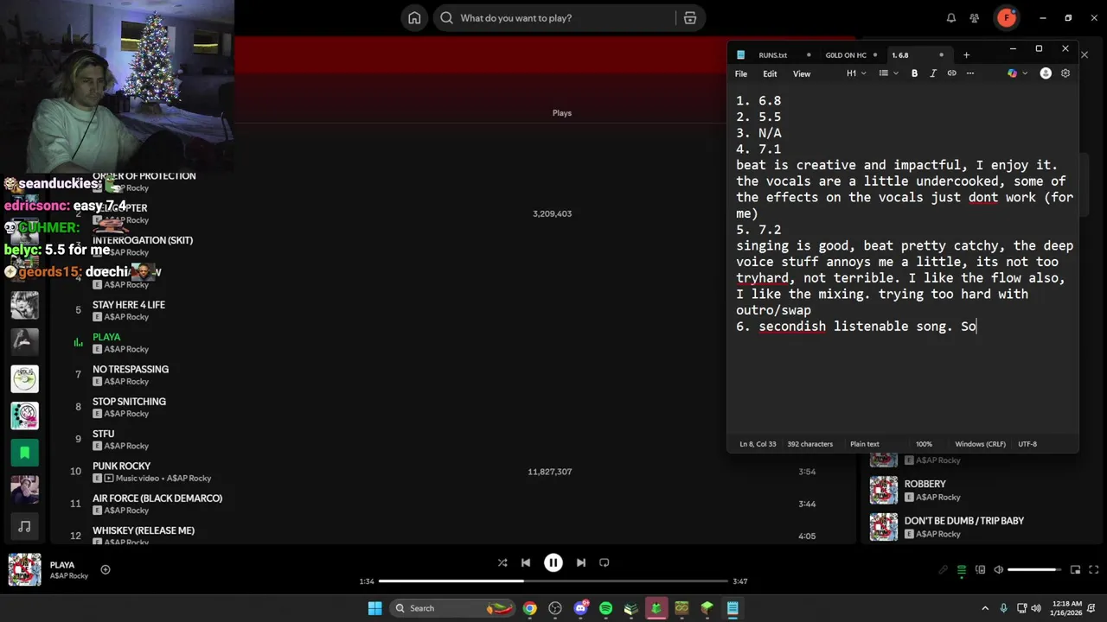Open ROBBERY in the right panel
This screenshot has height=622, width=1107.
925,484
